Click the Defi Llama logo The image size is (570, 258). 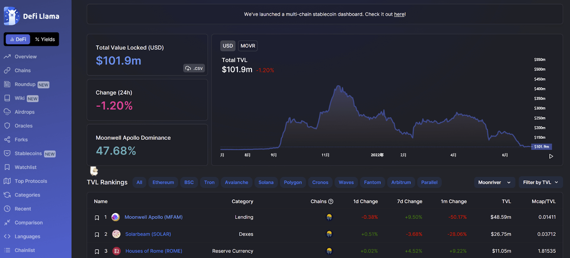pos(31,16)
